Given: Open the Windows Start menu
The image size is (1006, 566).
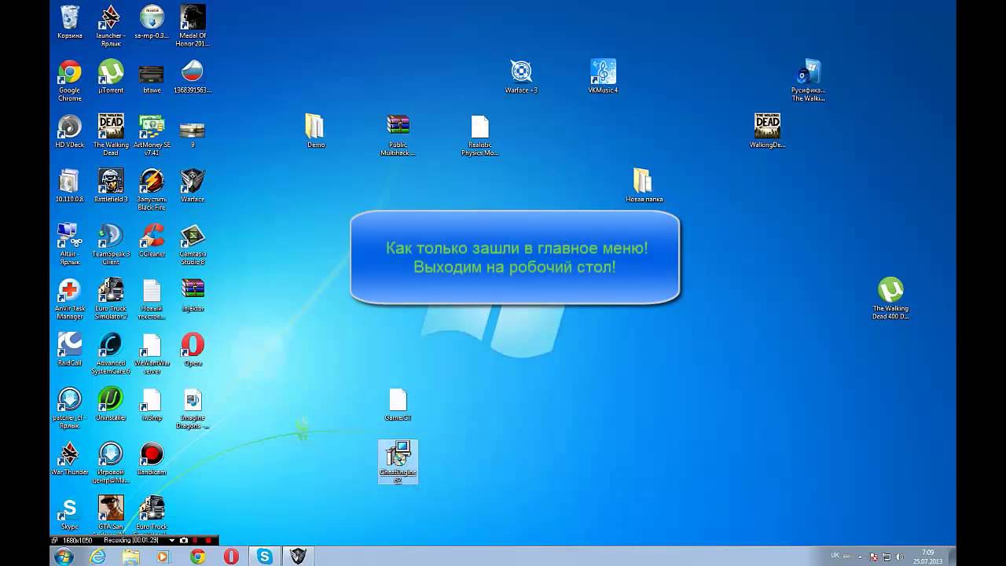Looking at the screenshot, I should click(64, 556).
